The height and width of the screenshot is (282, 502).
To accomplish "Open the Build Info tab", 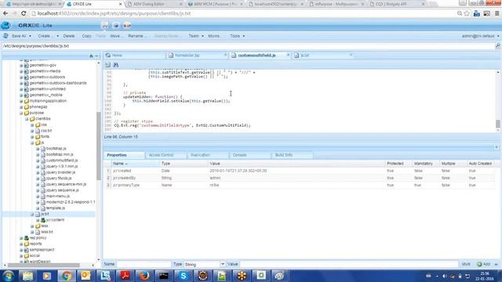I will 292,155.
